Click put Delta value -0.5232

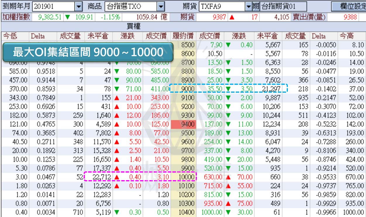pyautogui.click(x=326, y=124)
